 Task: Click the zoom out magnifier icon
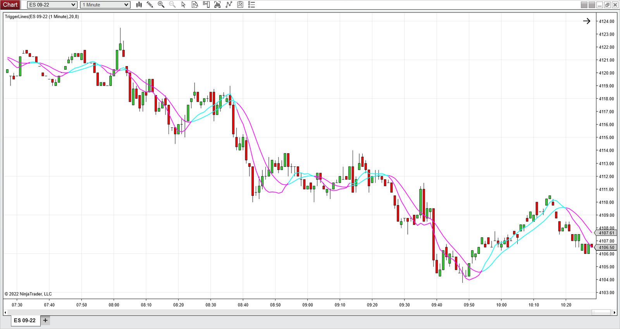tap(172, 5)
